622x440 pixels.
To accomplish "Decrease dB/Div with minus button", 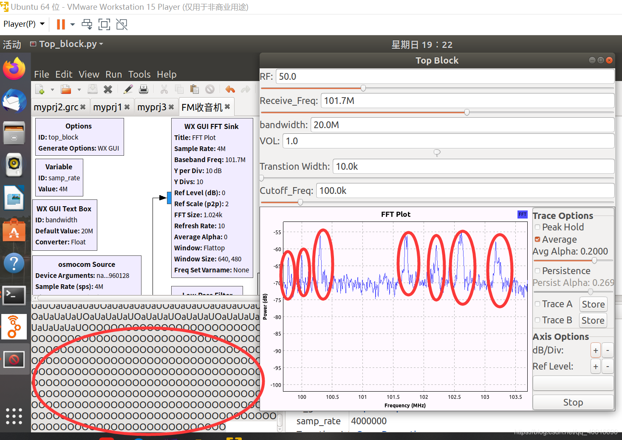I will [608, 350].
